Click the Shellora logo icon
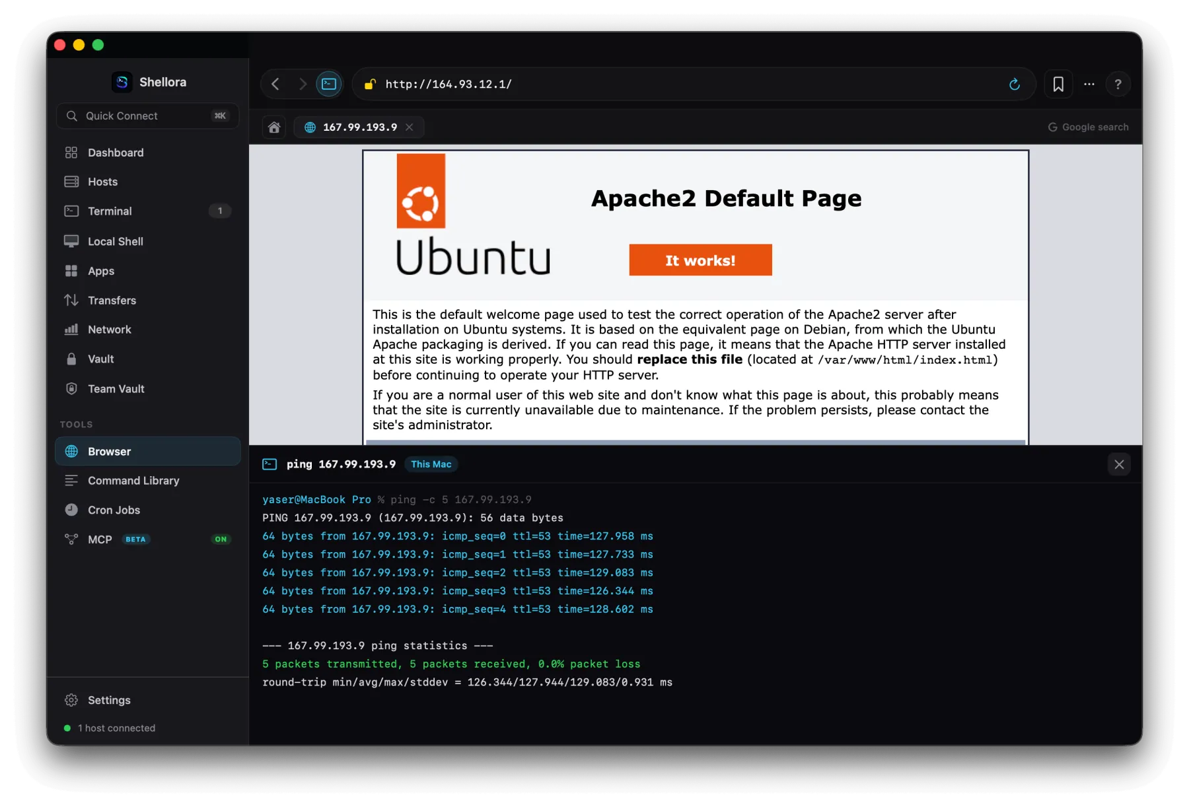The height and width of the screenshot is (807, 1189). pos(122,82)
